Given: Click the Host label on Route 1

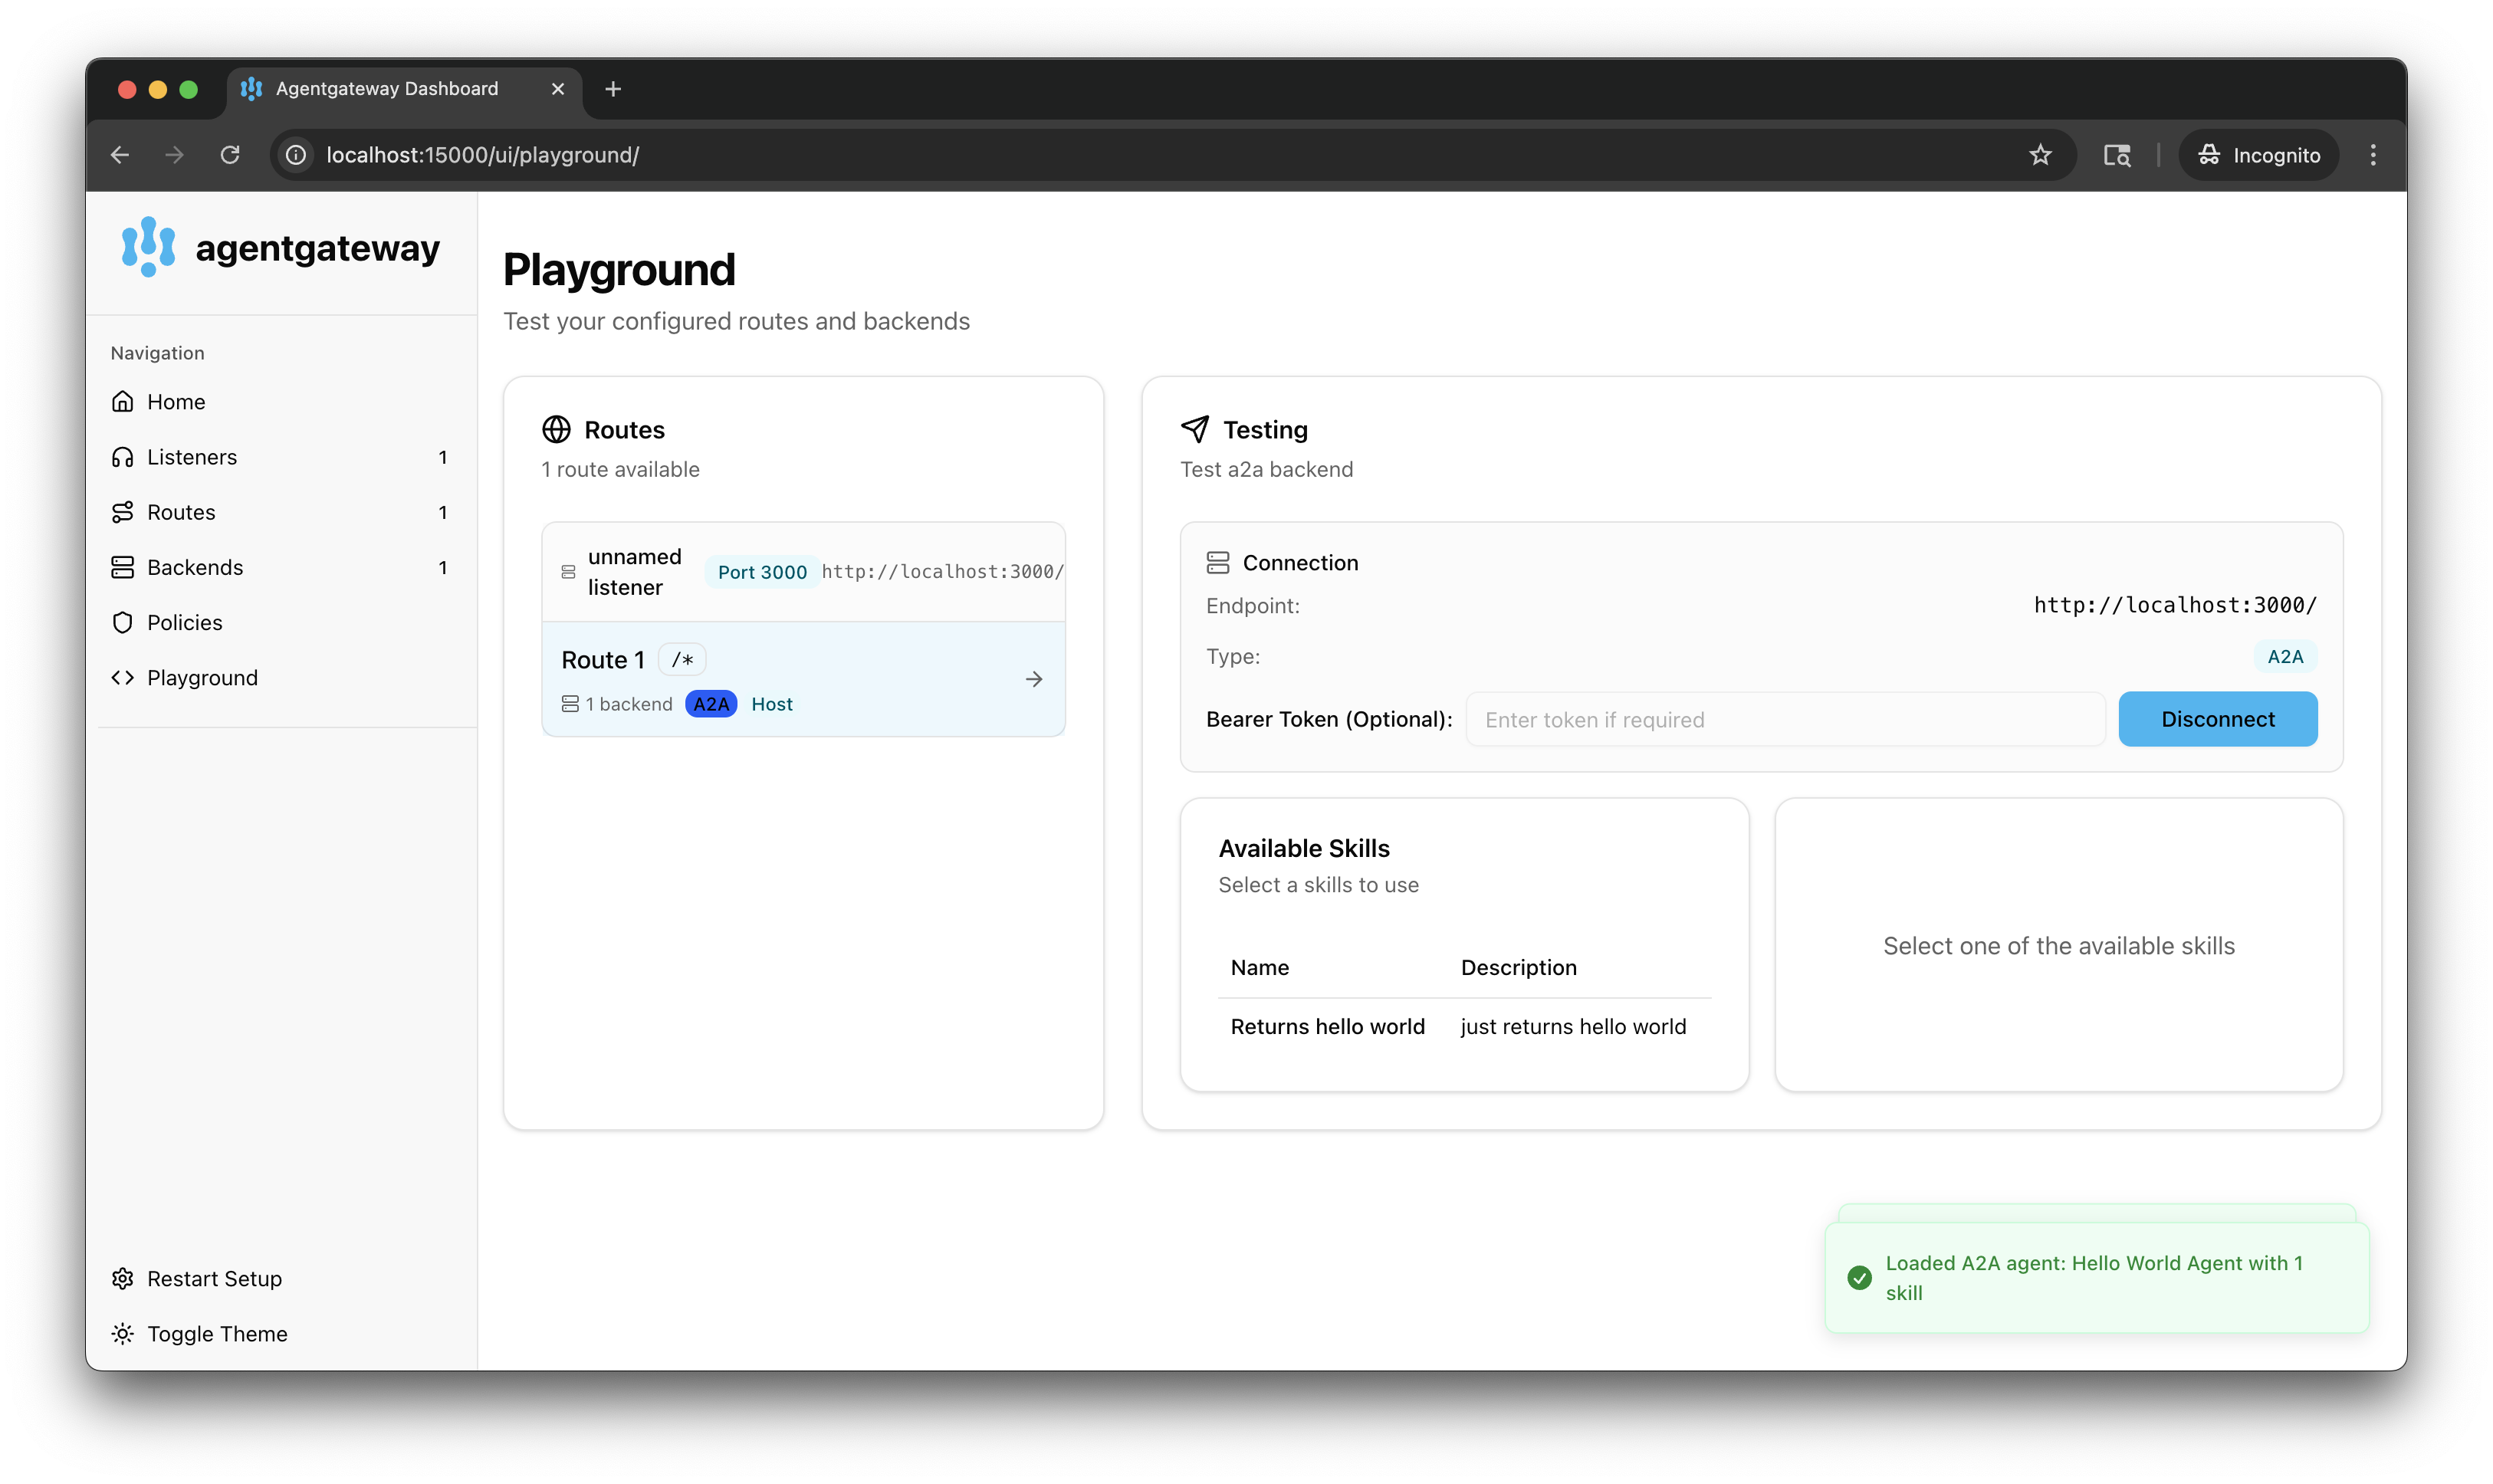Looking at the screenshot, I should point(771,704).
